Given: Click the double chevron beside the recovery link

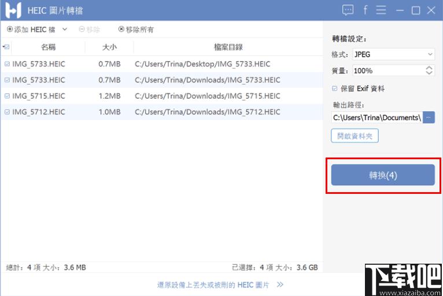Looking at the screenshot, I should [x=280, y=284].
